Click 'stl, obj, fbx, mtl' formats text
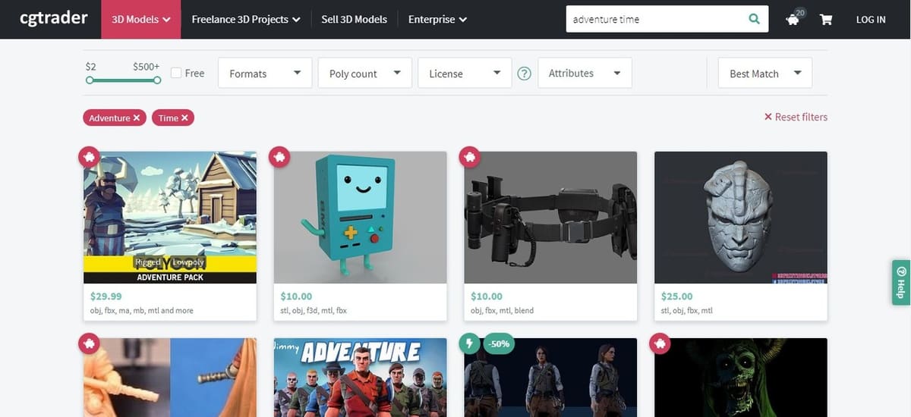The height and width of the screenshot is (417, 911). coord(687,311)
